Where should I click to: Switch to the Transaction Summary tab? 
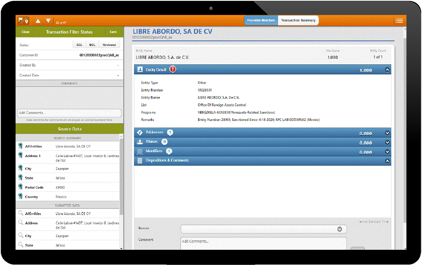click(x=298, y=20)
